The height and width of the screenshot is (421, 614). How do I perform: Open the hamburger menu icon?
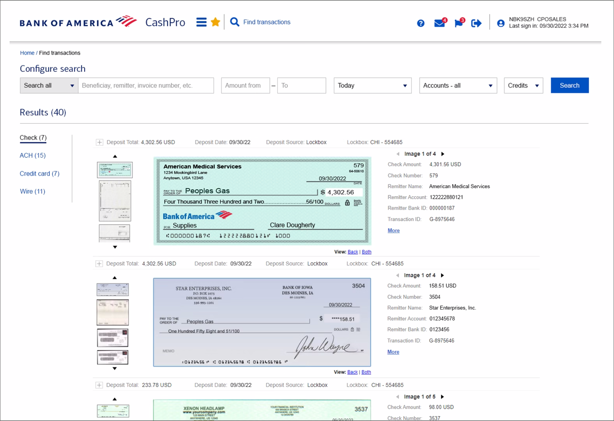point(201,22)
